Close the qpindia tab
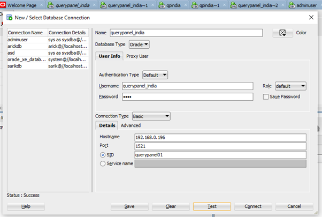322x217 pixels. [186, 5]
